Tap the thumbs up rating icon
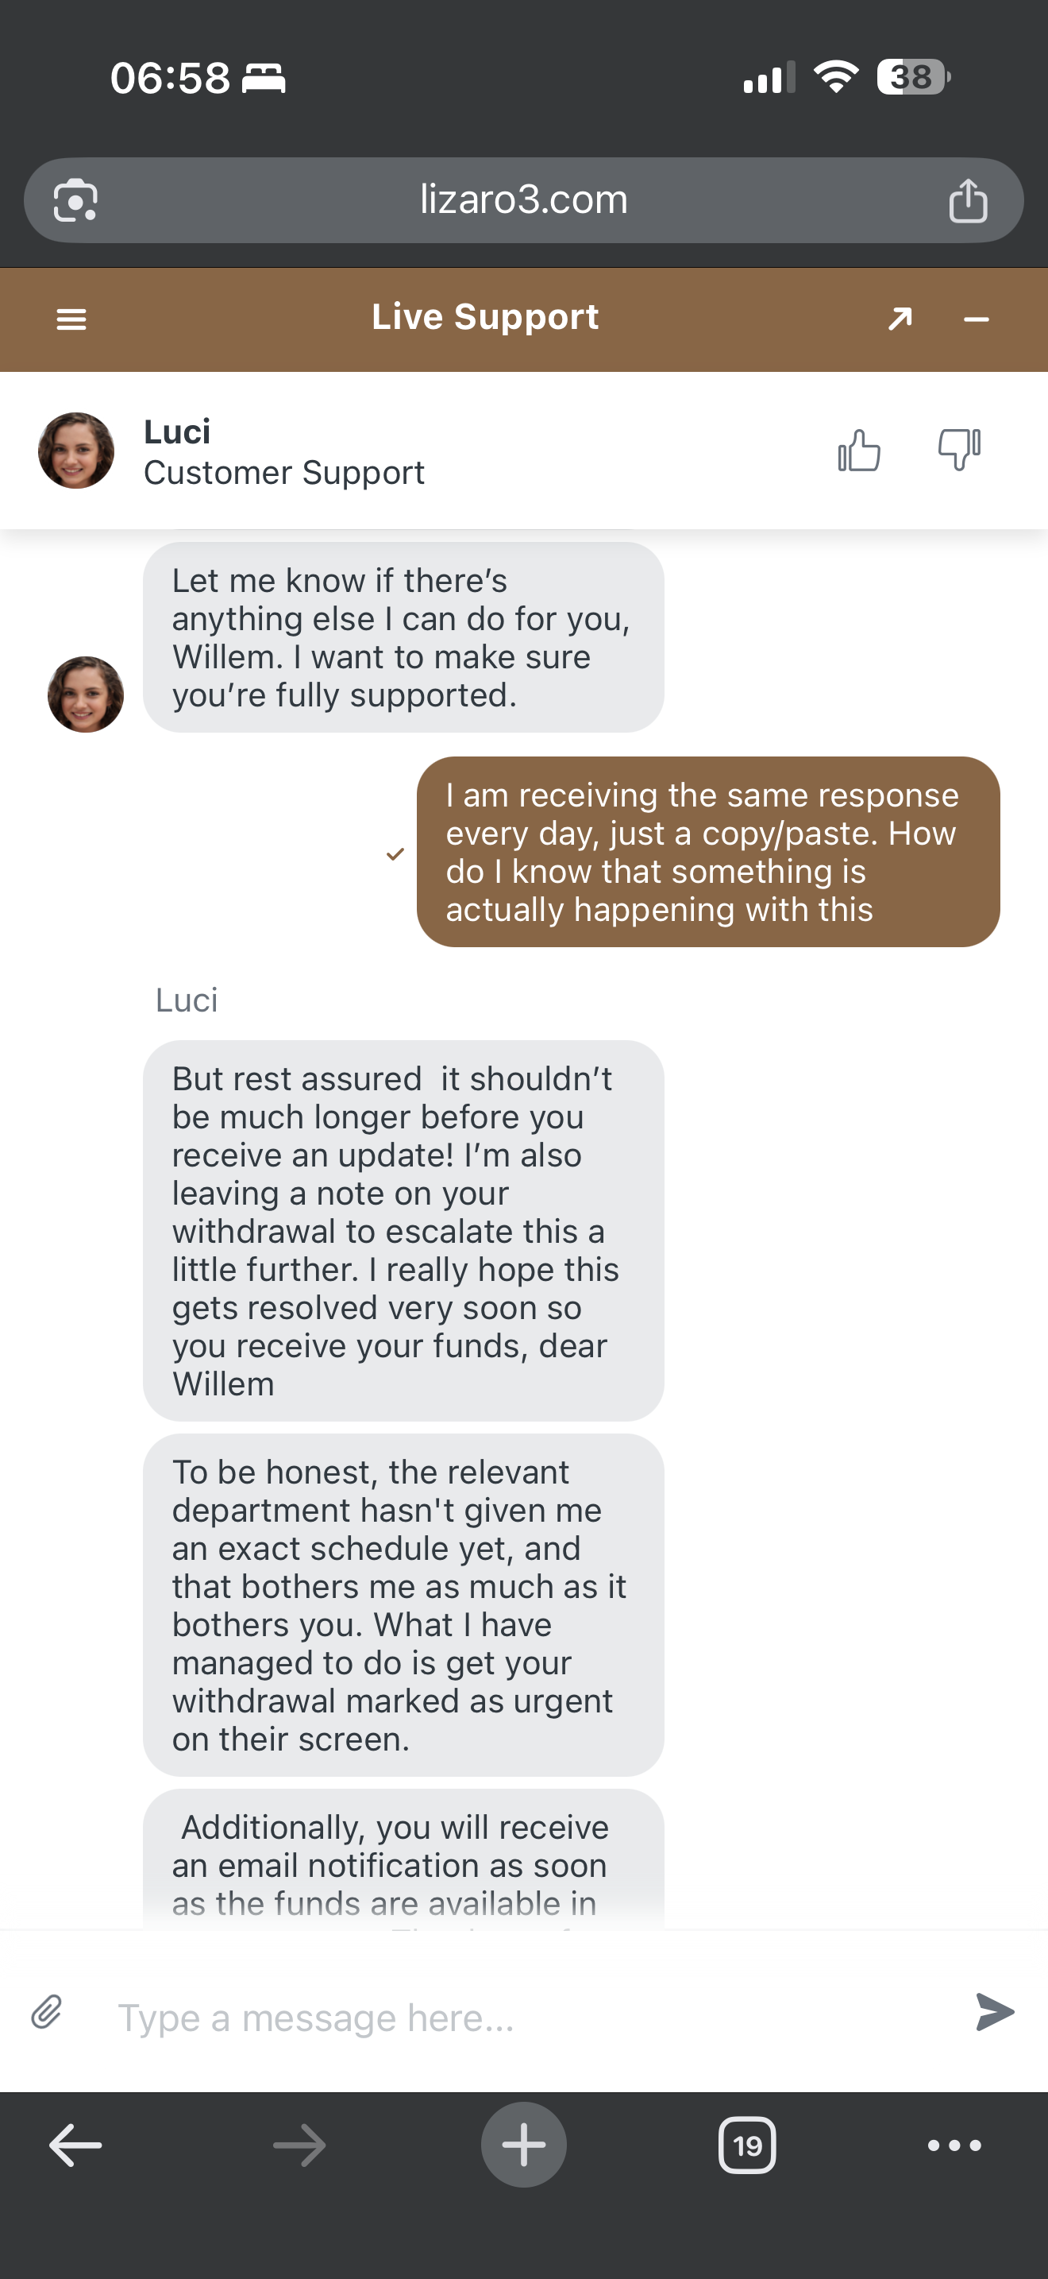This screenshot has width=1048, height=2279. 859,451
